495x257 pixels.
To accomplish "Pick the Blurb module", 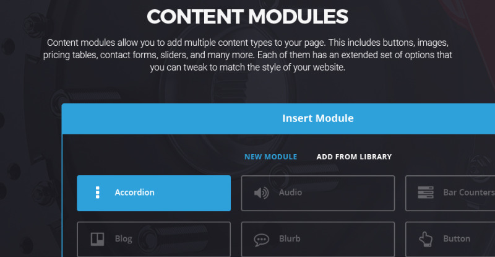I will pyautogui.click(x=318, y=239).
